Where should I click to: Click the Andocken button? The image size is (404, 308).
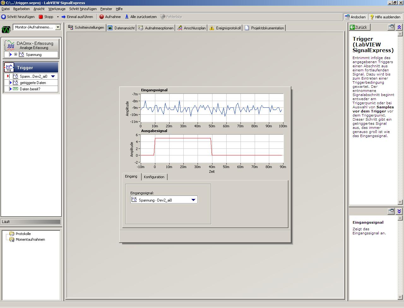tap(355, 17)
